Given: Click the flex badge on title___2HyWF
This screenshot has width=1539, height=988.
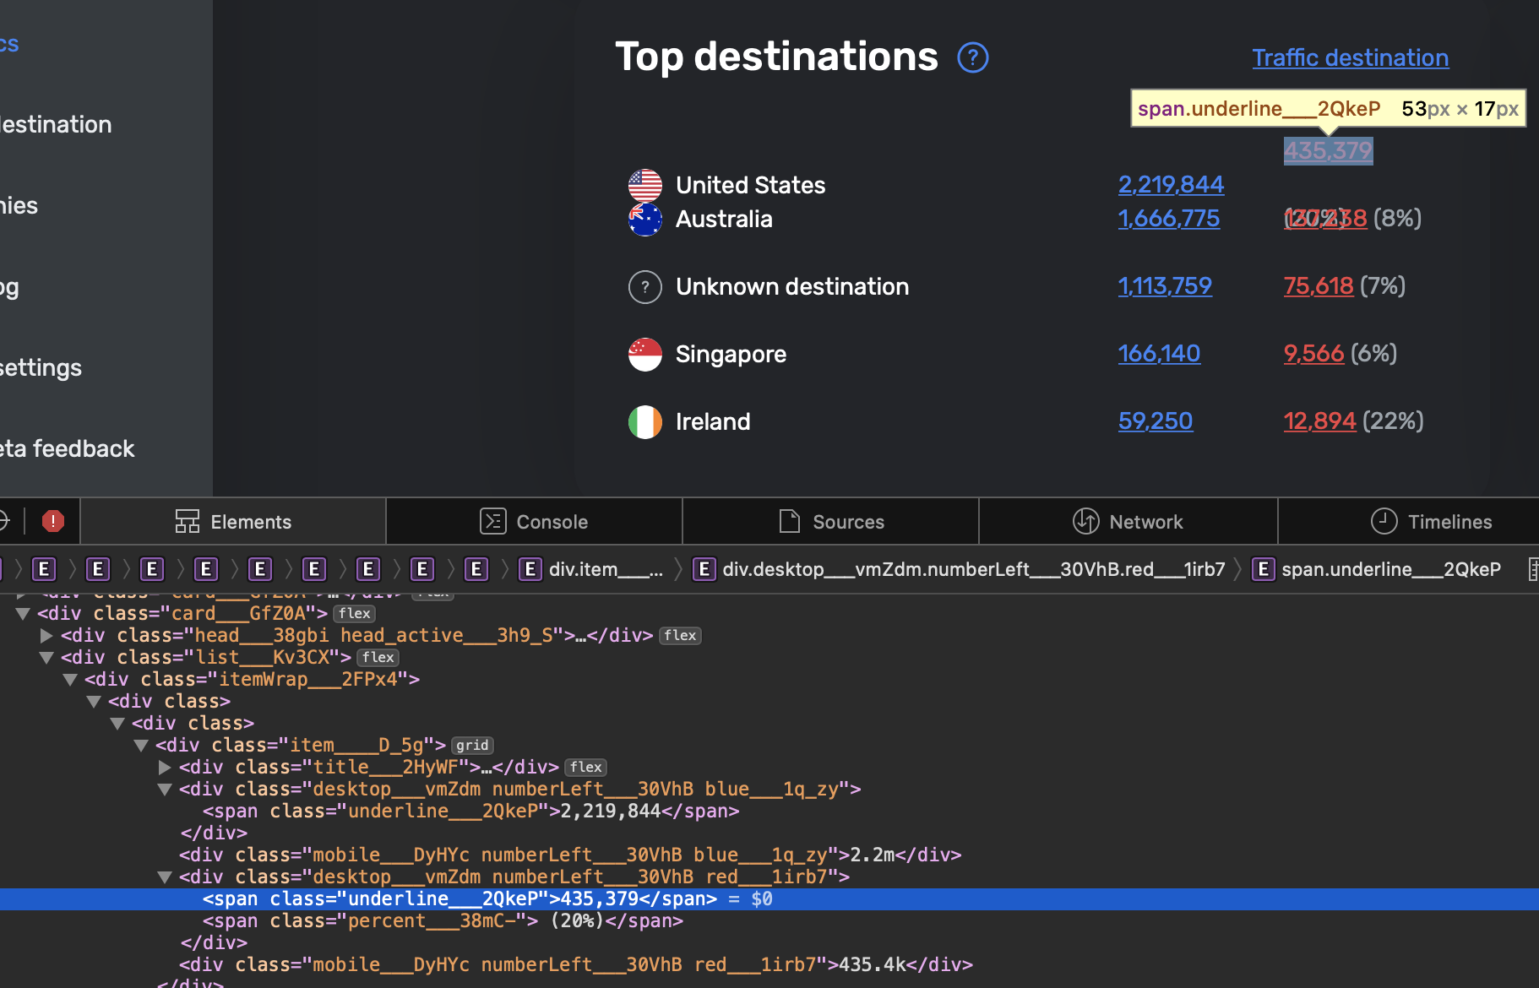Looking at the screenshot, I should pyautogui.click(x=585, y=767).
